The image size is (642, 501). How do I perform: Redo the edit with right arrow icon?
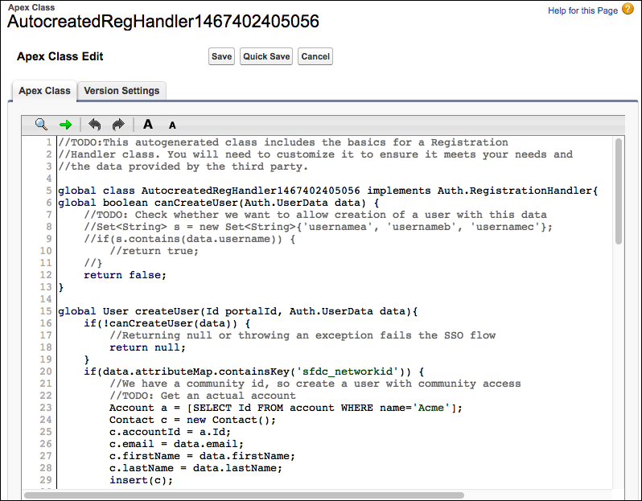point(118,125)
